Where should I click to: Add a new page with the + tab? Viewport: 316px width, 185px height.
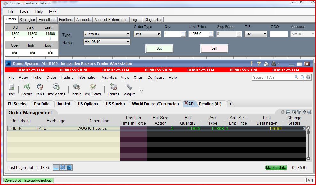coord(230,104)
